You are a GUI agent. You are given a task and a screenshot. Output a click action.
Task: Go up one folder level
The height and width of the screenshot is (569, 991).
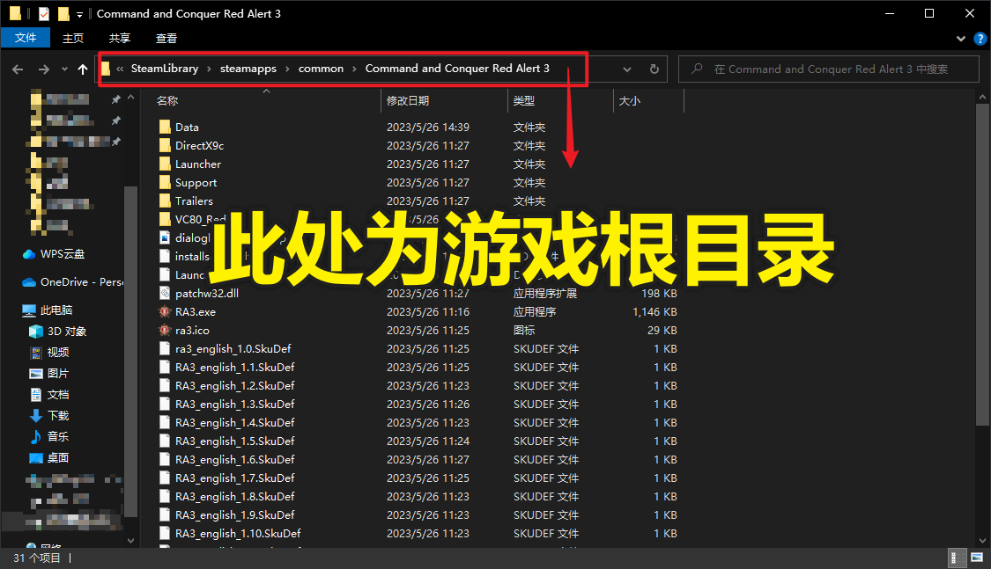click(x=83, y=69)
